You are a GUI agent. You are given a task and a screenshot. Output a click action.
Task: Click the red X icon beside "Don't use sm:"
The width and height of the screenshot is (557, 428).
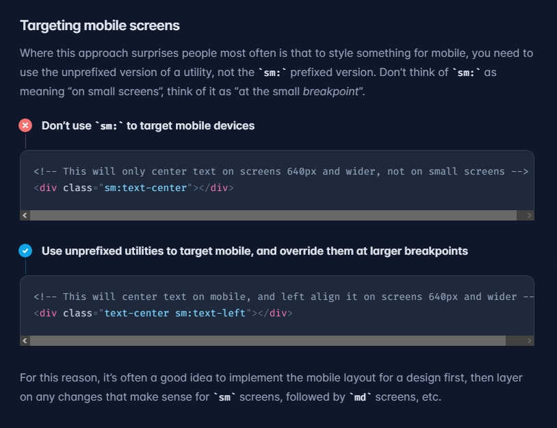25,125
